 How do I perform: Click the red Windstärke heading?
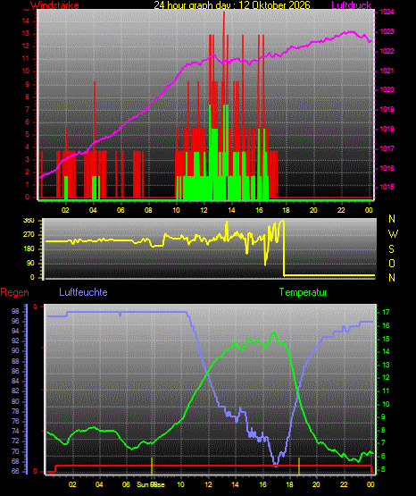point(54,4)
